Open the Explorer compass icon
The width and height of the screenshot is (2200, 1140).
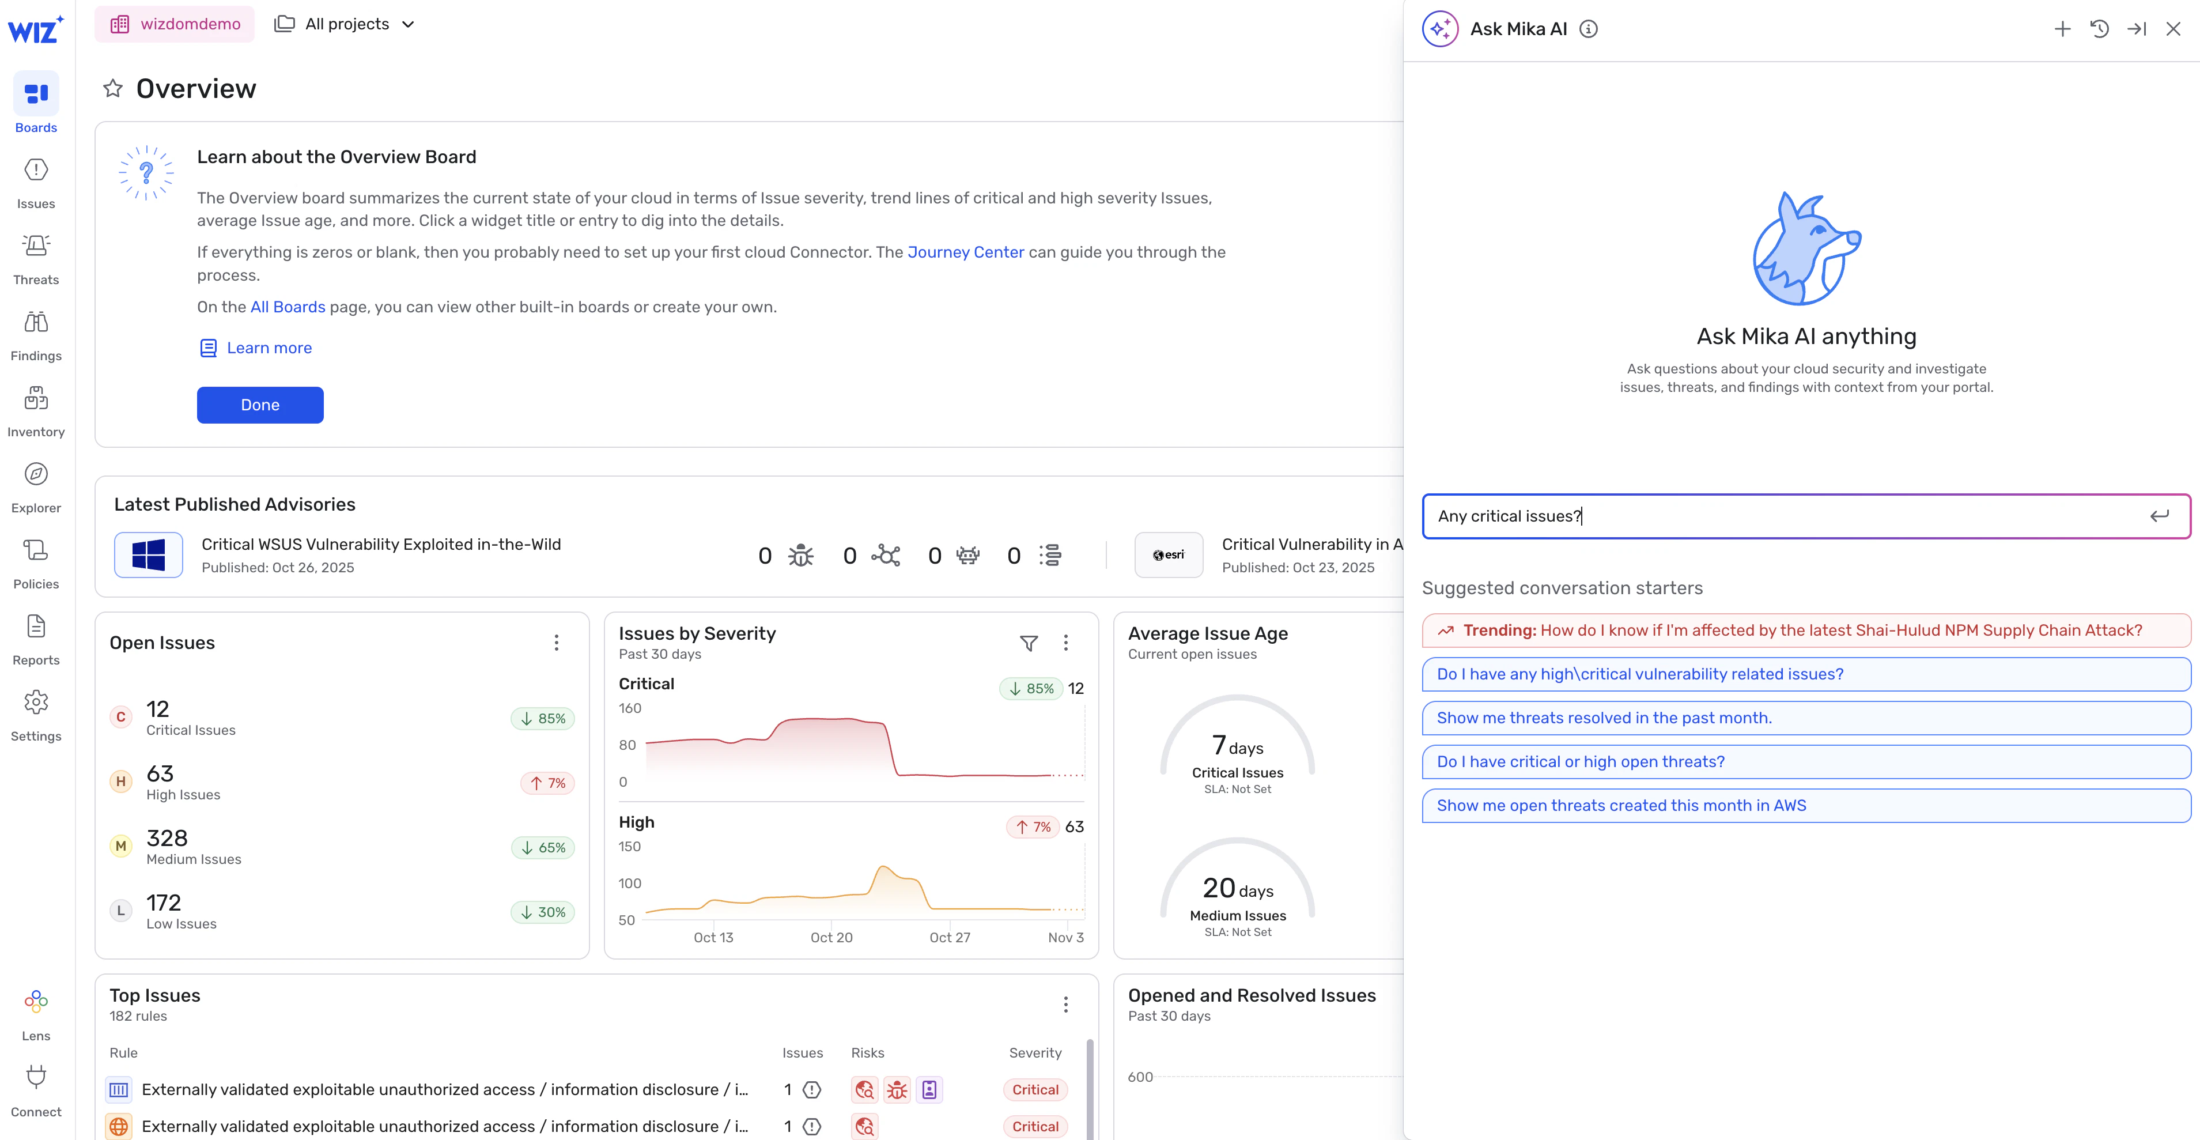[x=36, y=475]
